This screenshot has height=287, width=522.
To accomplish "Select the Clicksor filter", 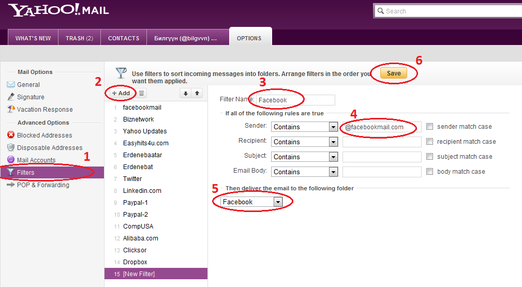I will (156, 250).
